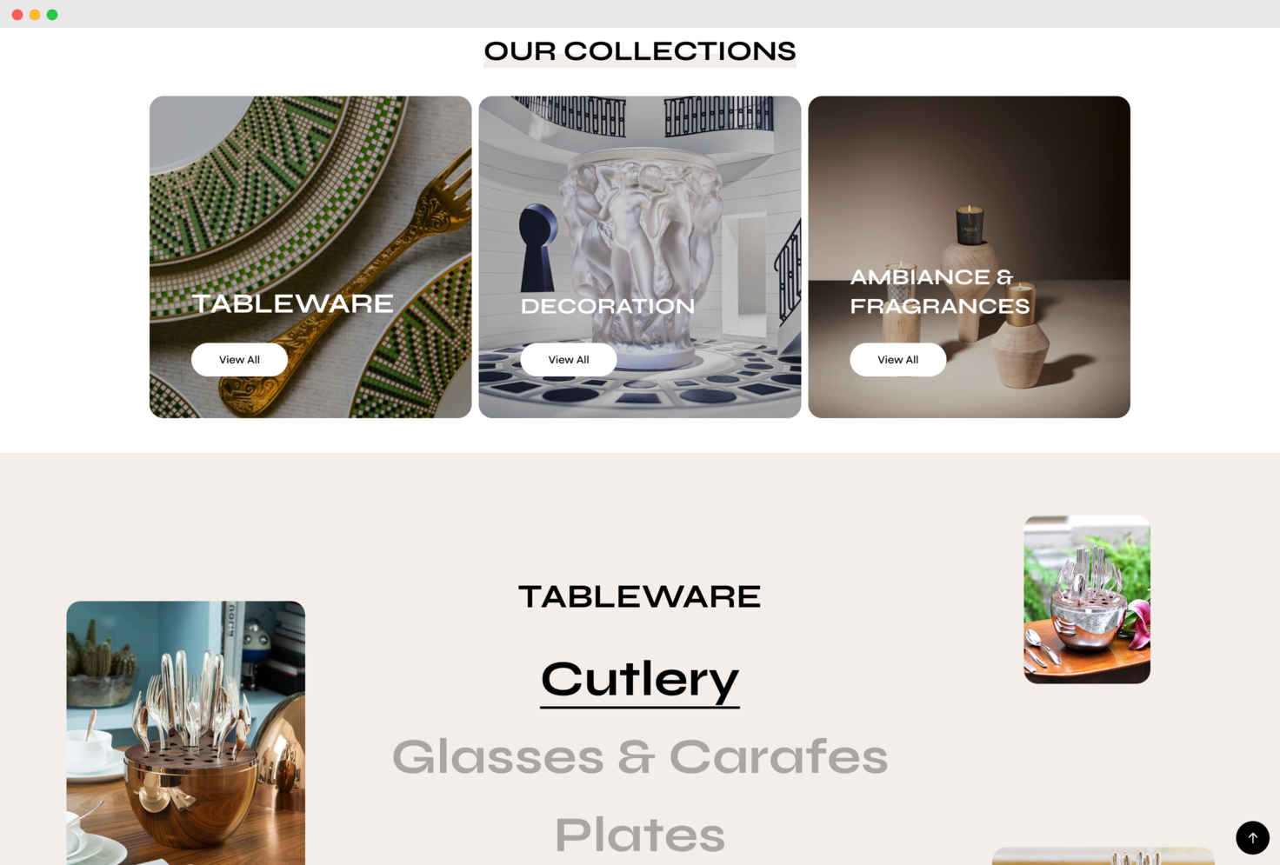
Task: Click the Decoration title on middle card
Action: (x=608, y=306)
